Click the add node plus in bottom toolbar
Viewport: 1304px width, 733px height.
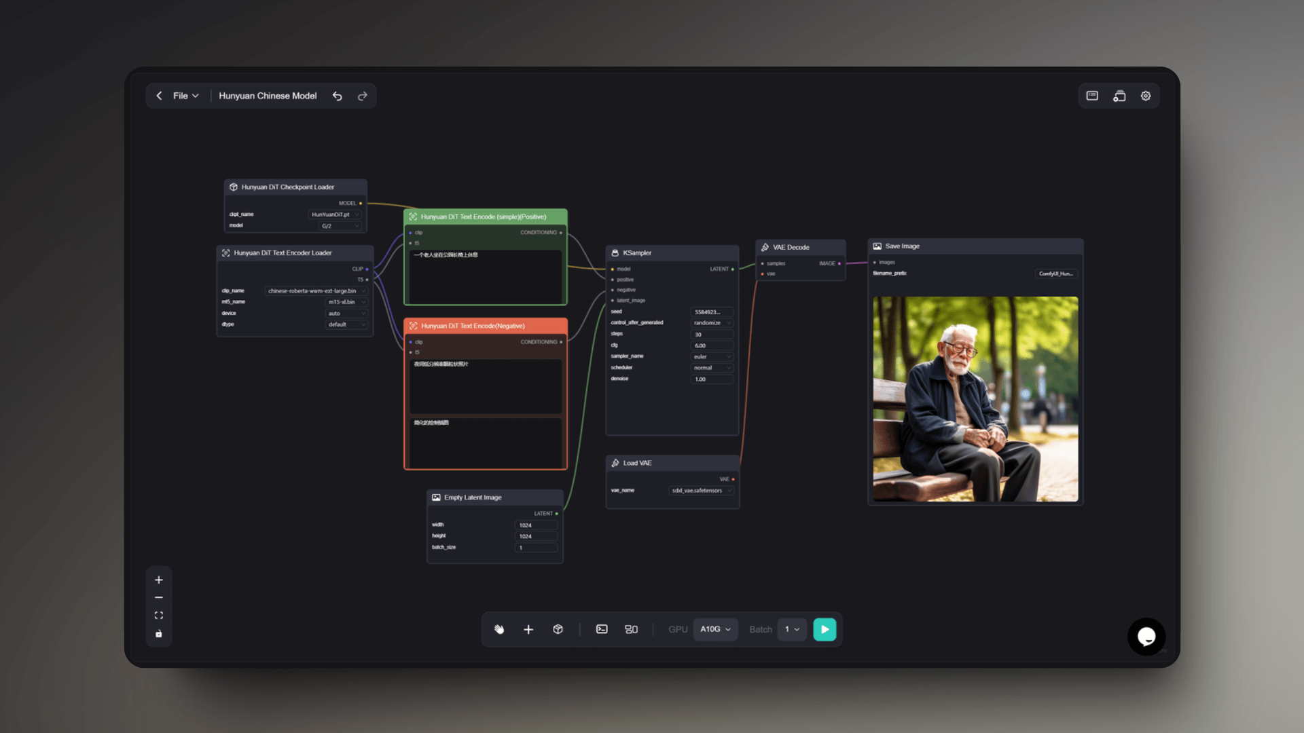click(x=528, y=629)
